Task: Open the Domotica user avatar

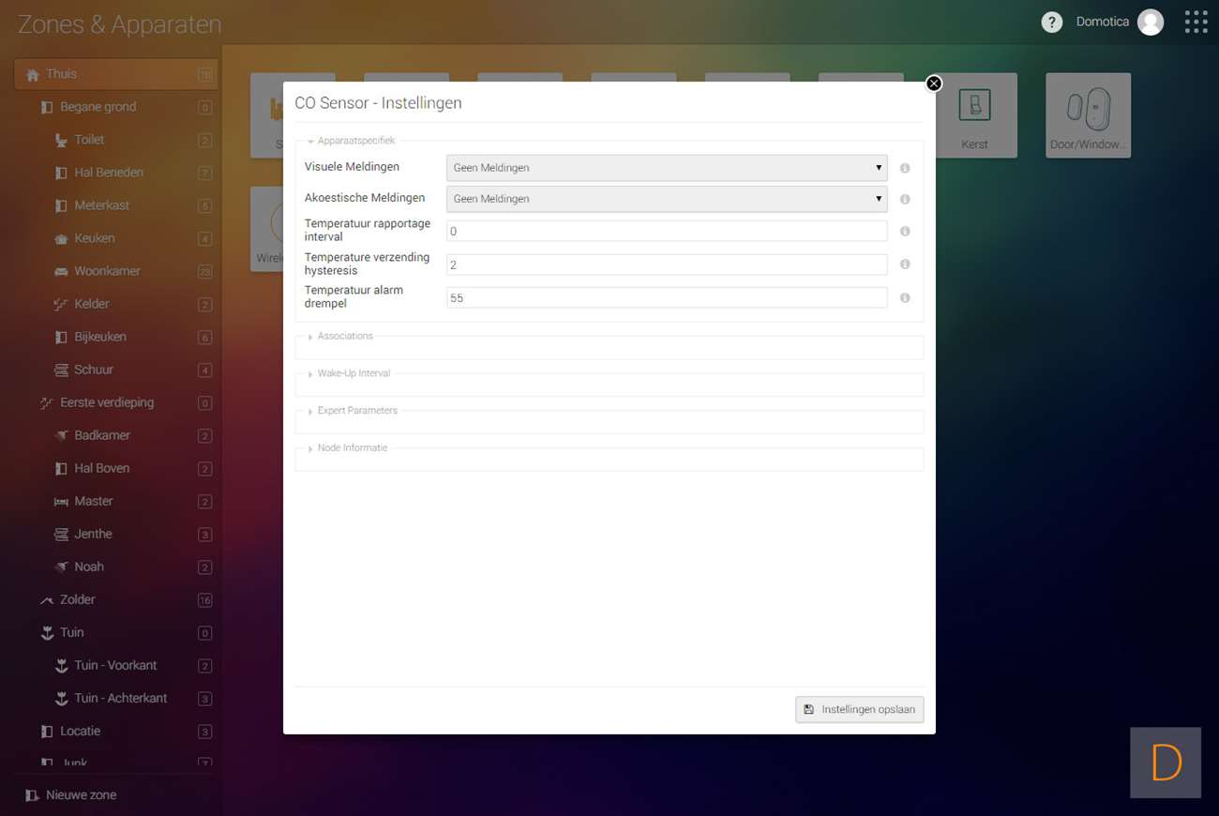Action: point(1151,23)
